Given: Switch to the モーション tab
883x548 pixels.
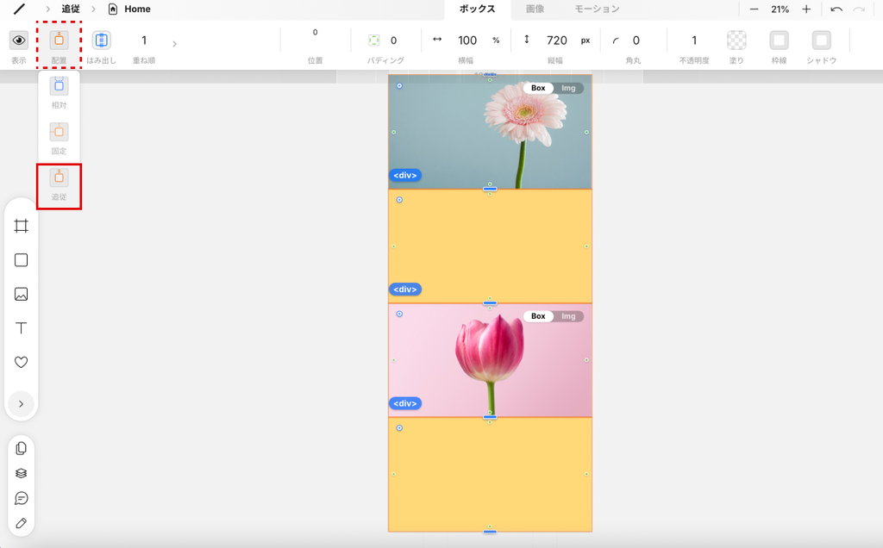Looking at the screenshot, I should 597,9.
